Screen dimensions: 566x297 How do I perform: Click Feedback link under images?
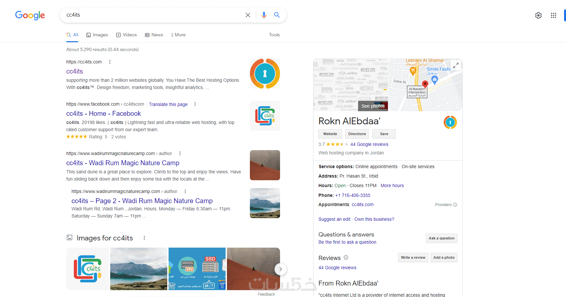click(x=266, y=294)
